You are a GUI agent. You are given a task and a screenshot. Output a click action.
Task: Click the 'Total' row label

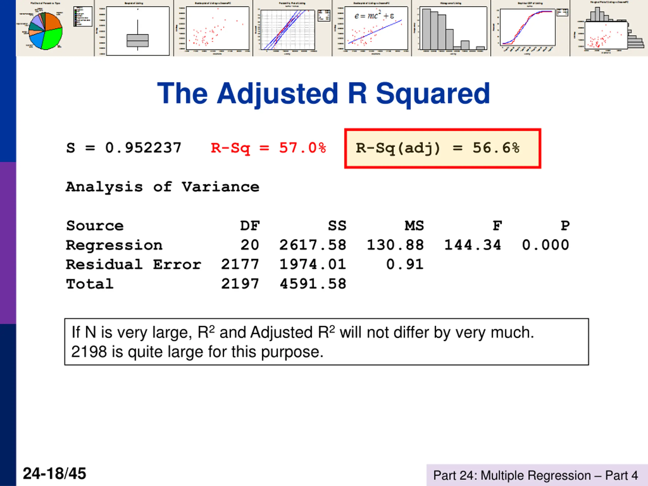(x=90, y=284)
